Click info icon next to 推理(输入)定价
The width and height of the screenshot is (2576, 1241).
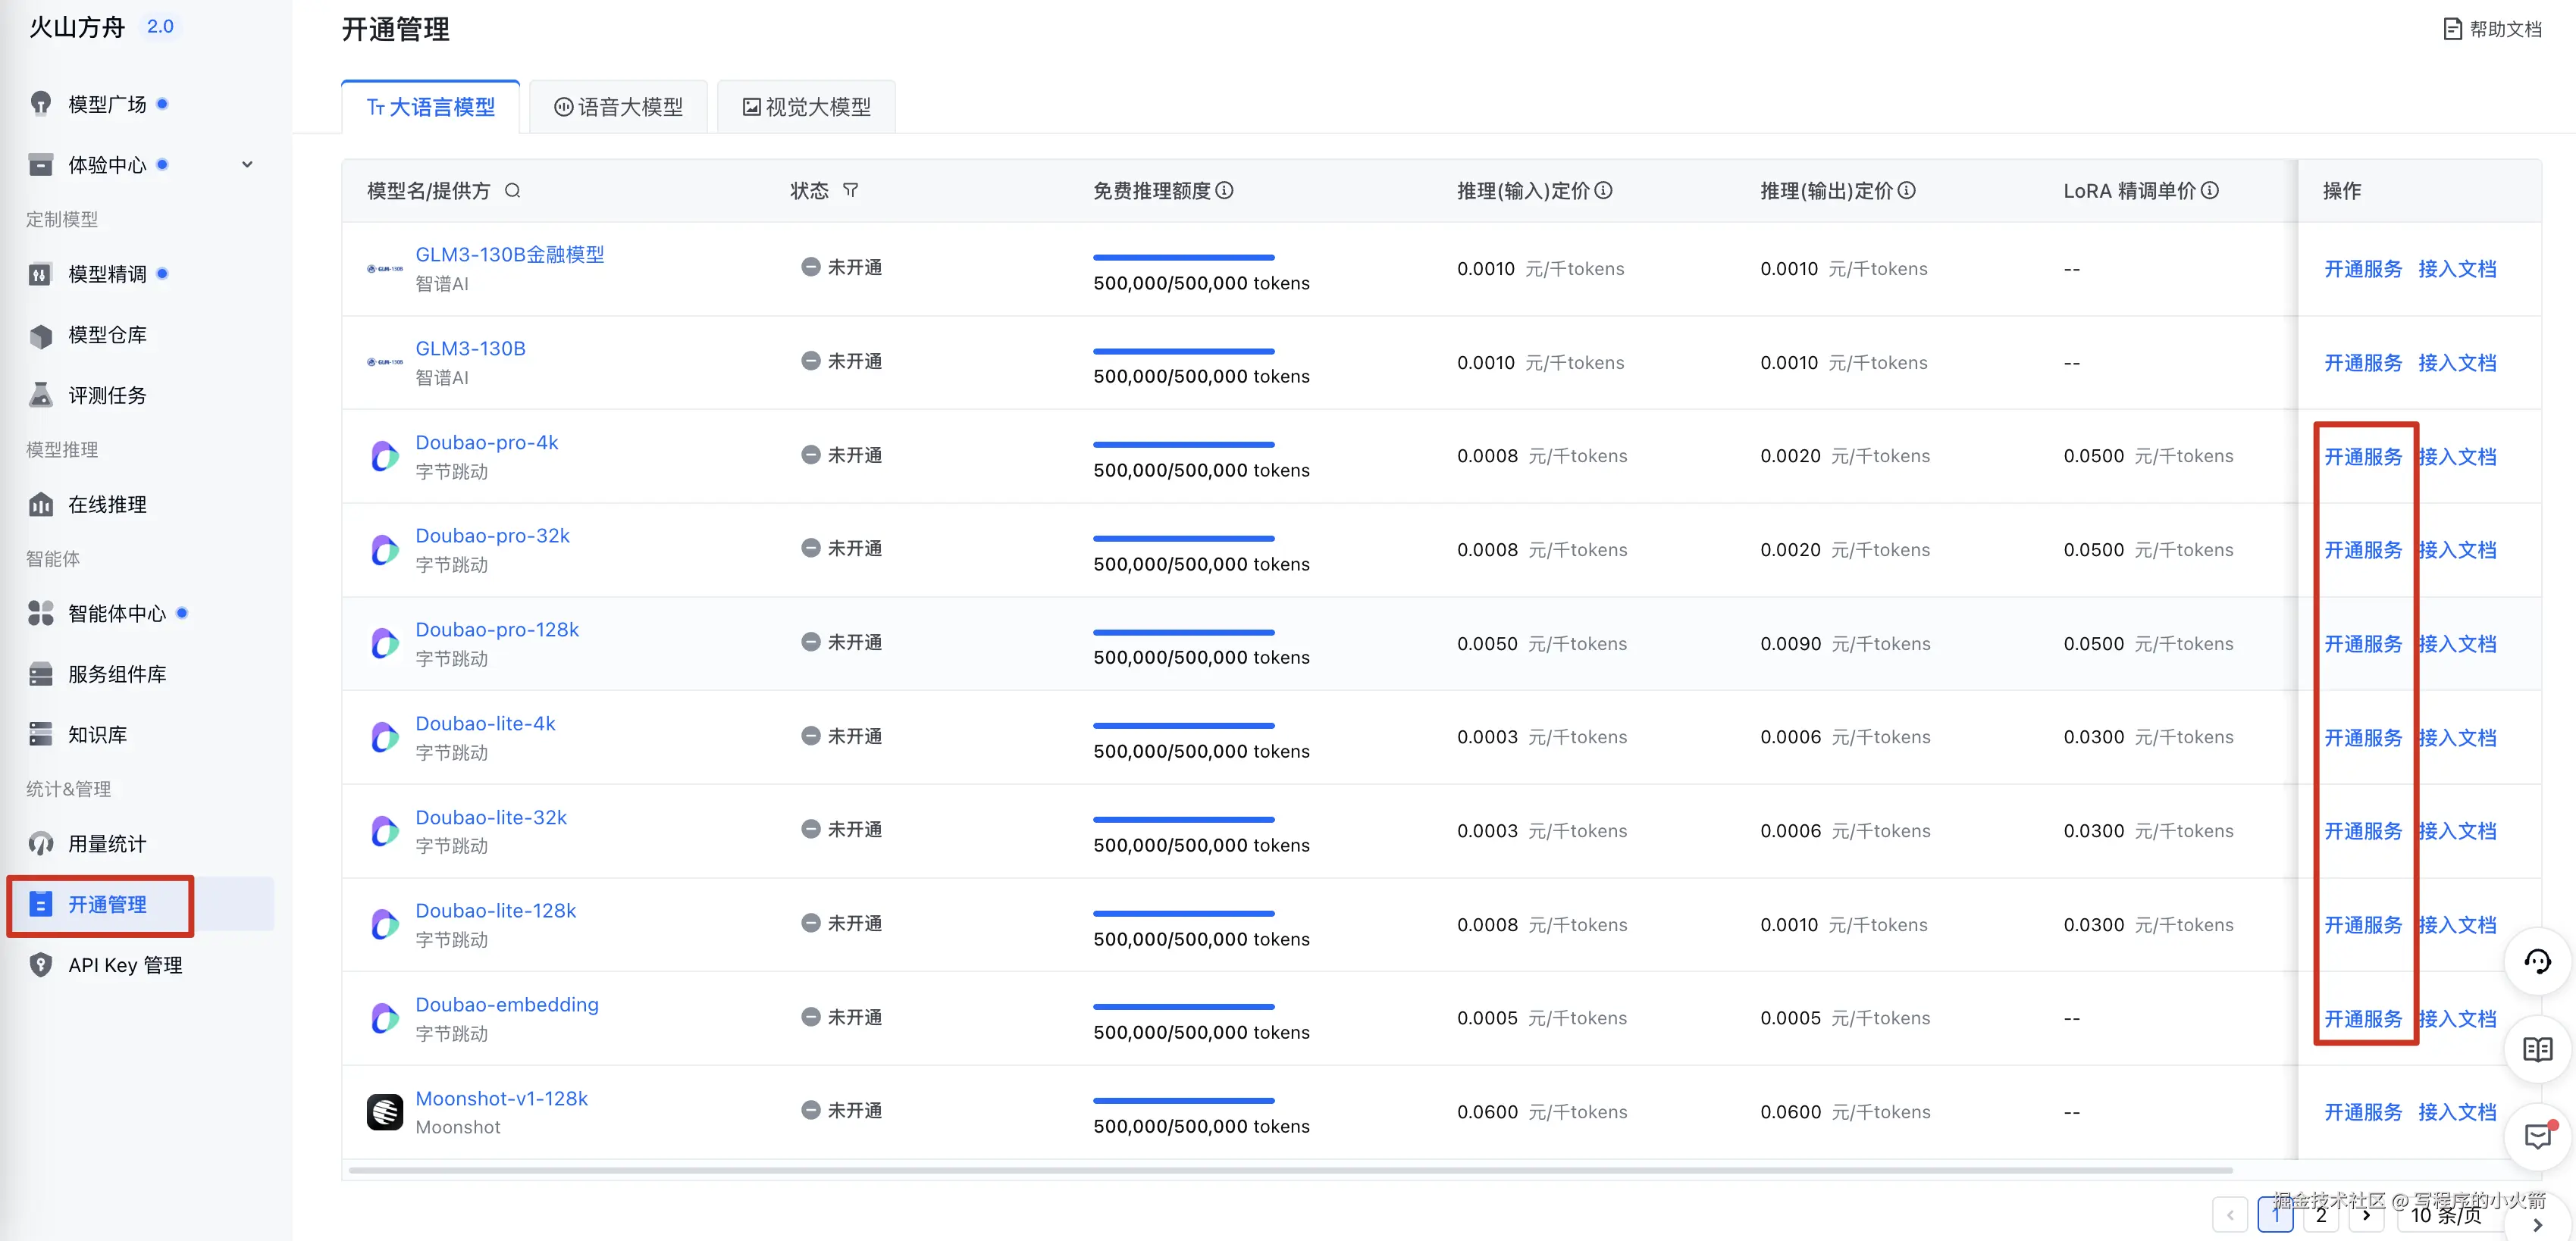[x=1603, y=191]
